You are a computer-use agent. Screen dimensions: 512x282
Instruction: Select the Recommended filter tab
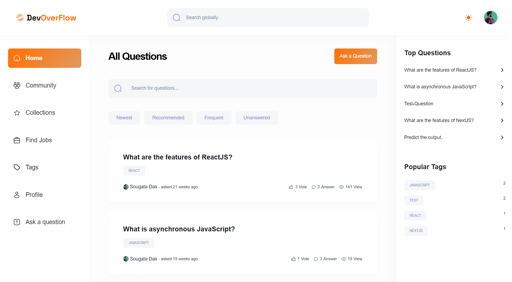tap(168, 118)
